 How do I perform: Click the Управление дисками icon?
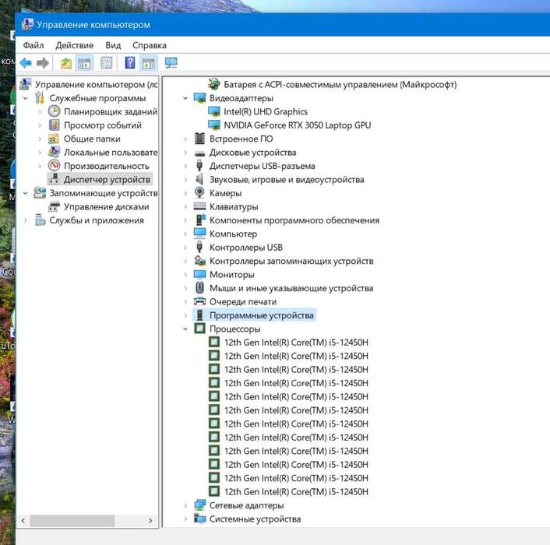coord(54,206)
